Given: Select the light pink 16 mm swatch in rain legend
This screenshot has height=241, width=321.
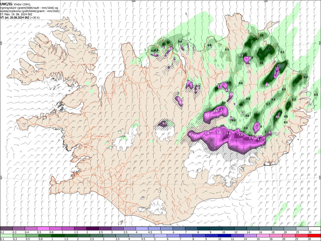Looking at the screenshot, I should coord(263,236).
